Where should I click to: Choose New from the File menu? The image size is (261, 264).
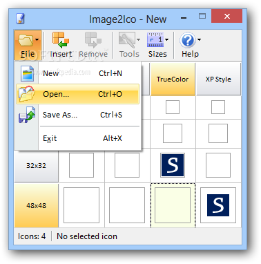click(x=78, y=73)
